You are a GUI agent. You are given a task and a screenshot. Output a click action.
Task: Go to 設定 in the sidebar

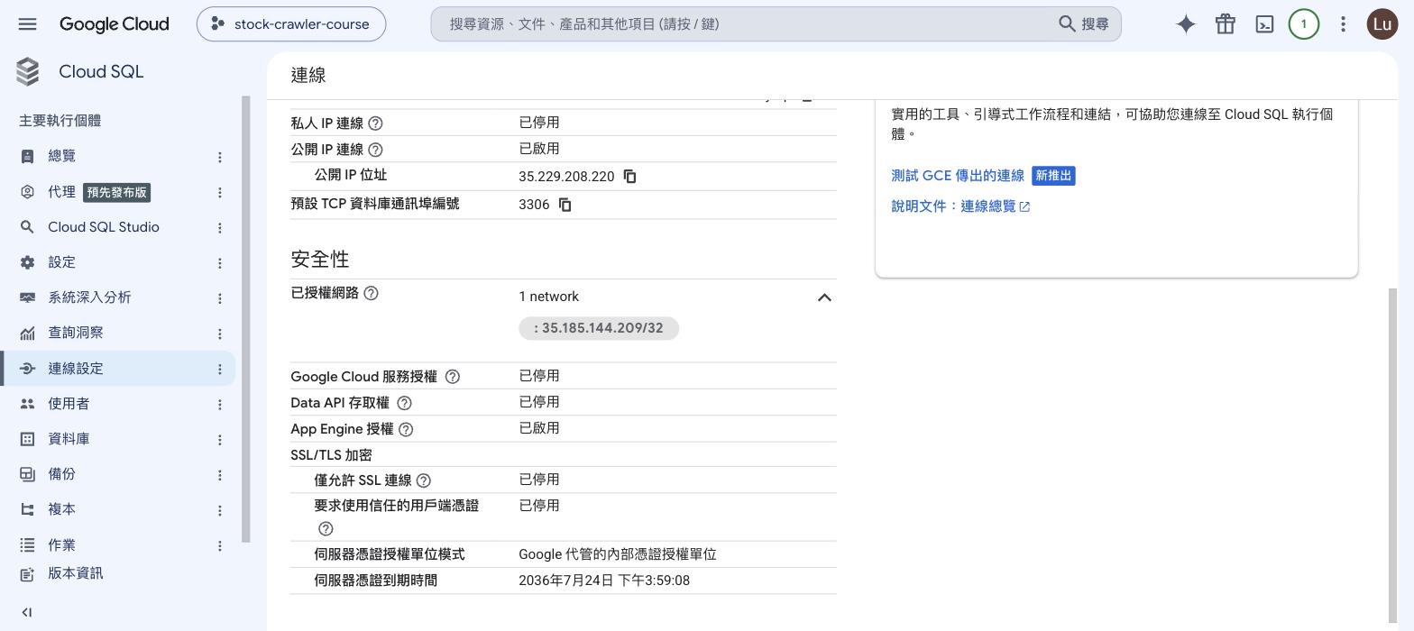(118, 262)
